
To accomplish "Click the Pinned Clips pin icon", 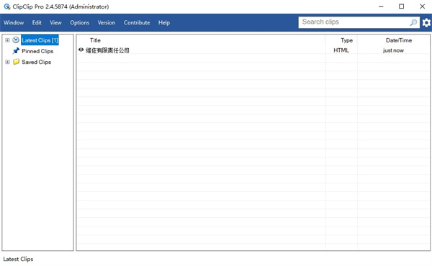I will click(16, 51).
